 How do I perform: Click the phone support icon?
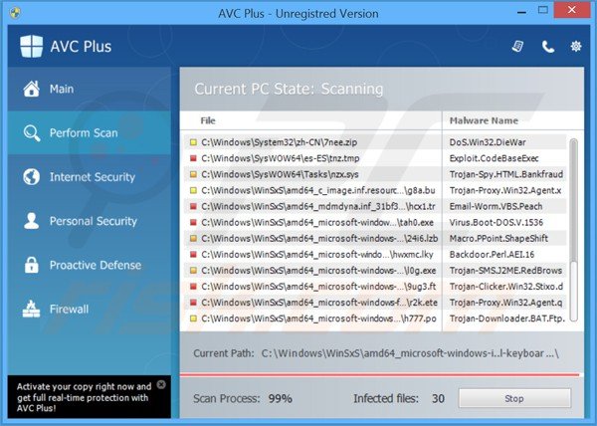pos(548,47)
